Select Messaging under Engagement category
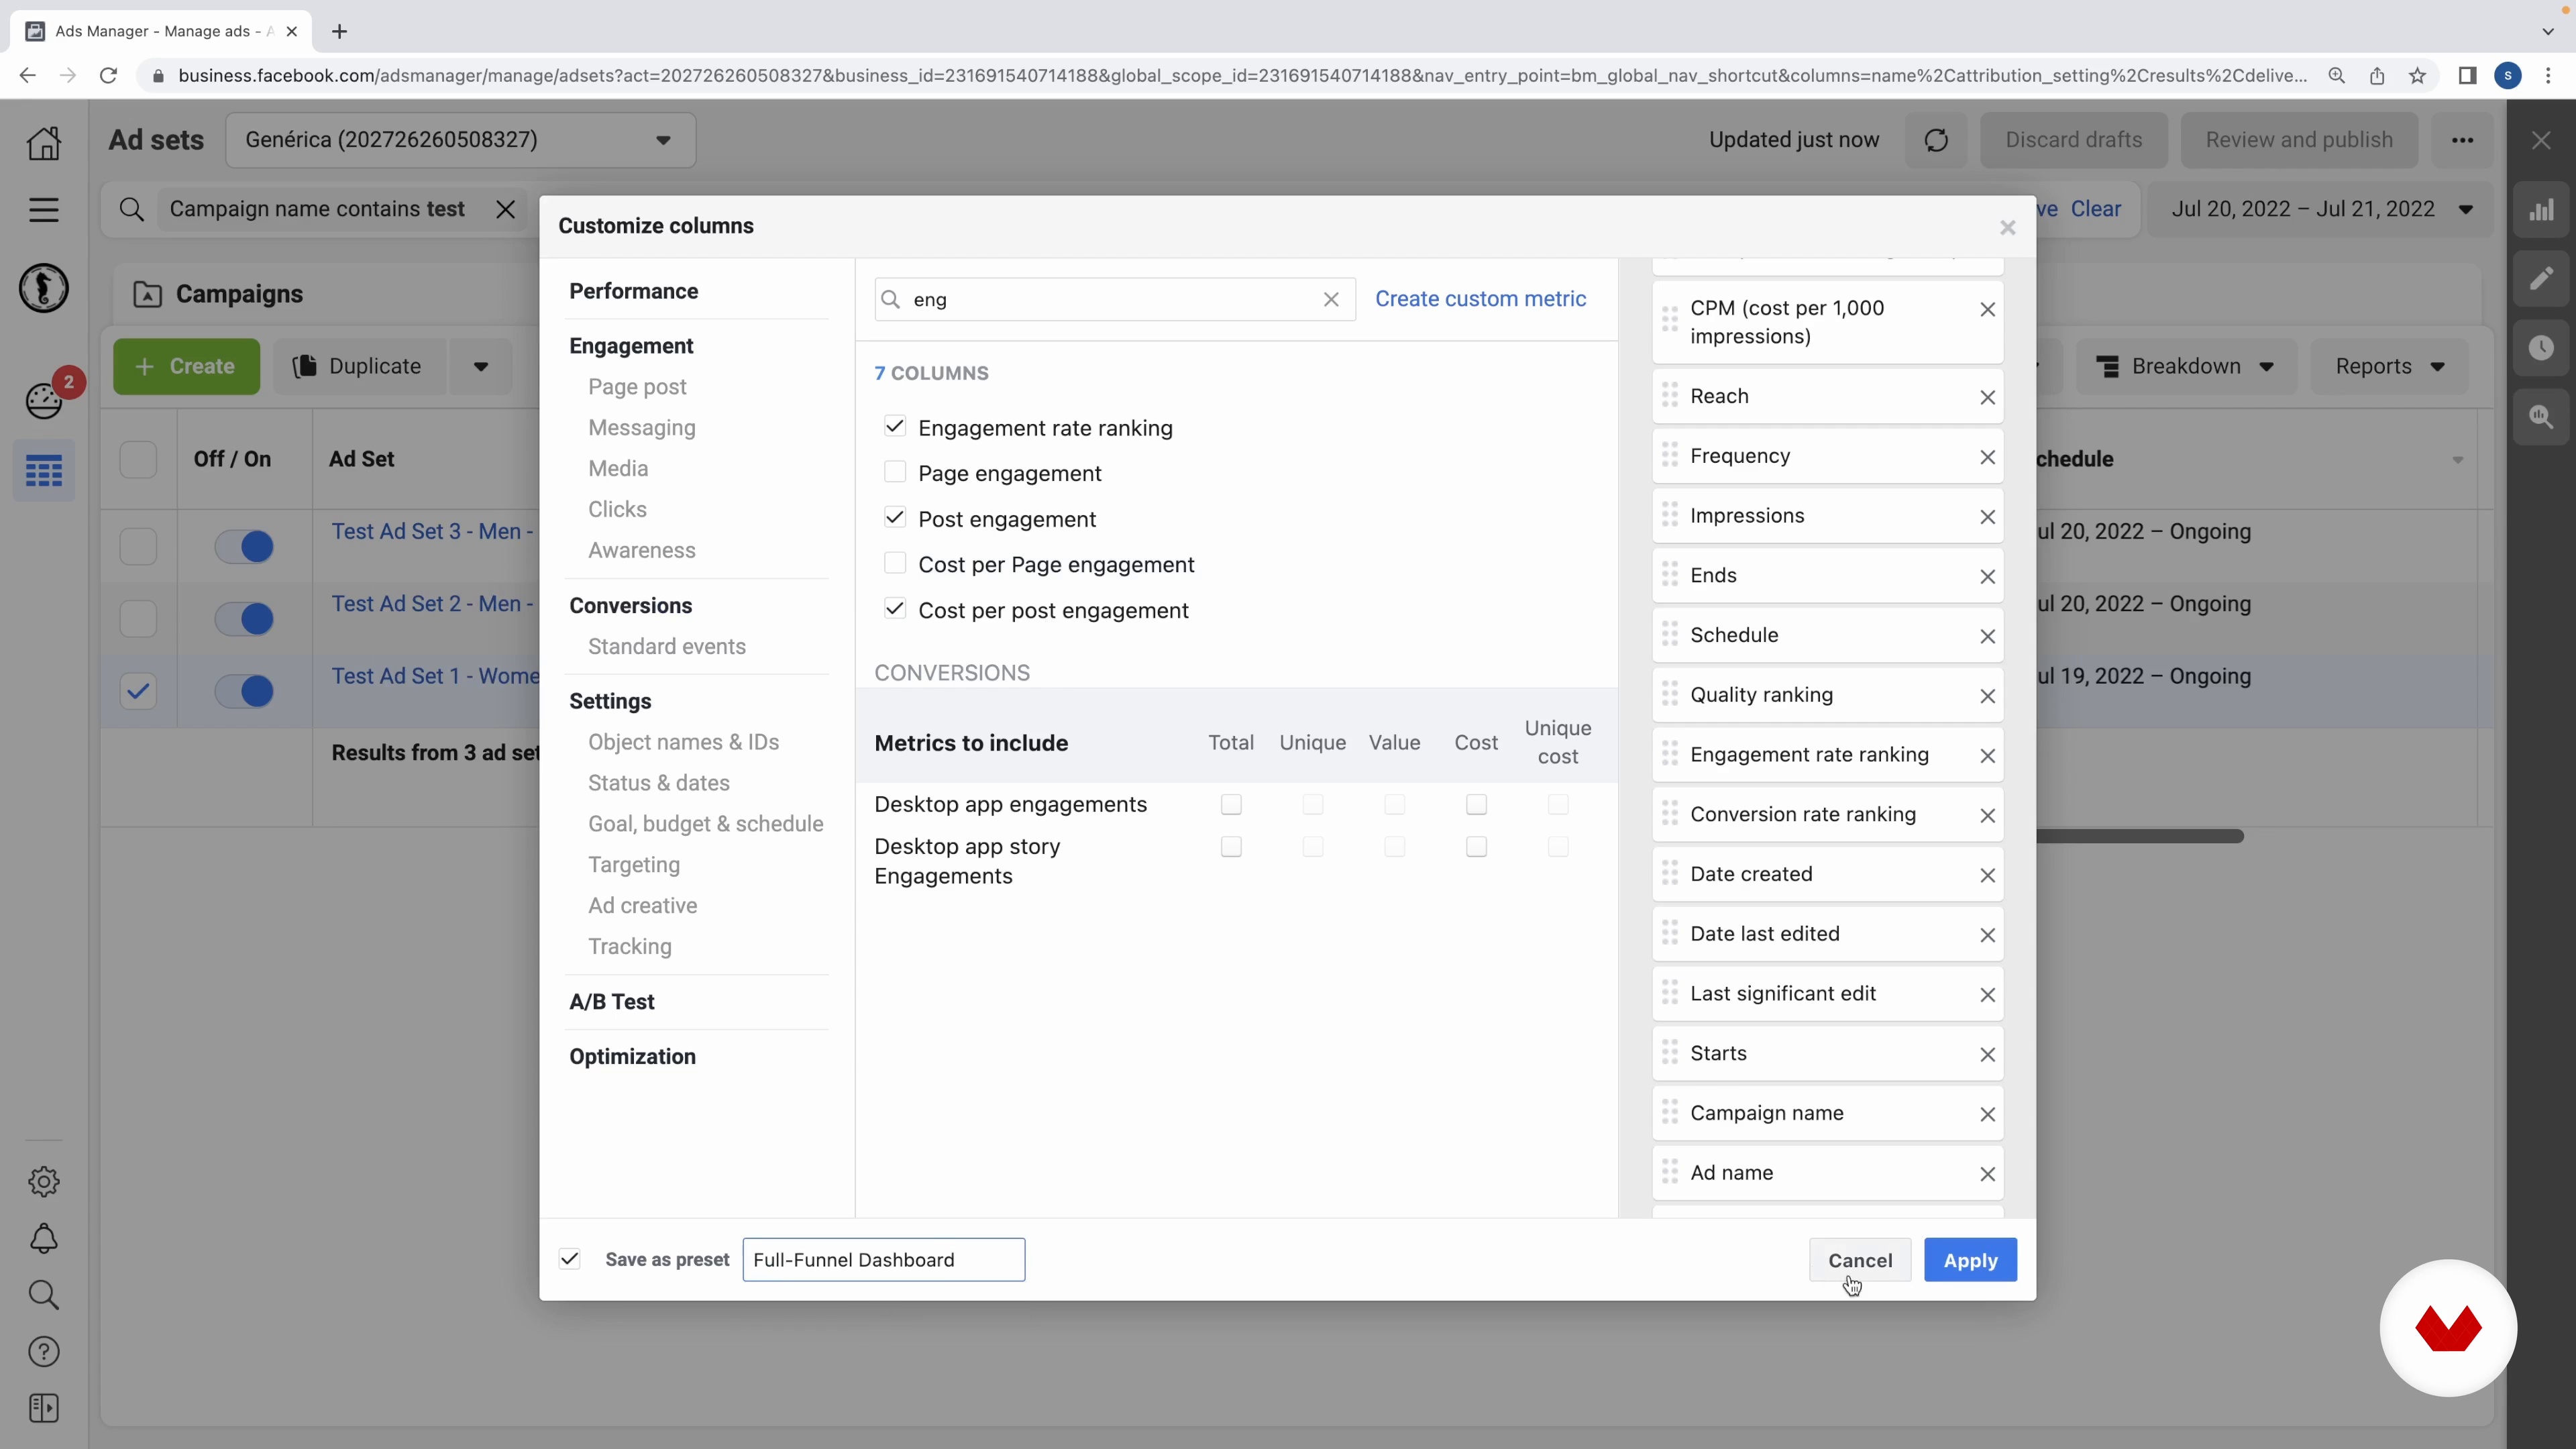Viewport: 2576px width, 1449px height. tap(641, 428)
